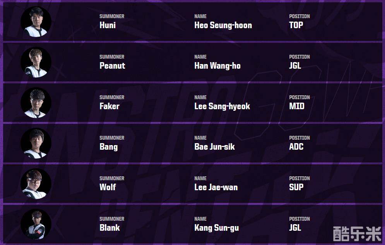Viewport: 385px width, 245px height.
Task: Click the name Bae Jun-sik
Action: click(x=214, y=147)
